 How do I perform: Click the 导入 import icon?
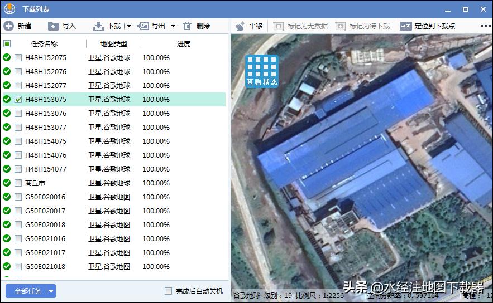pyautogui.click(x=53, y=26)
